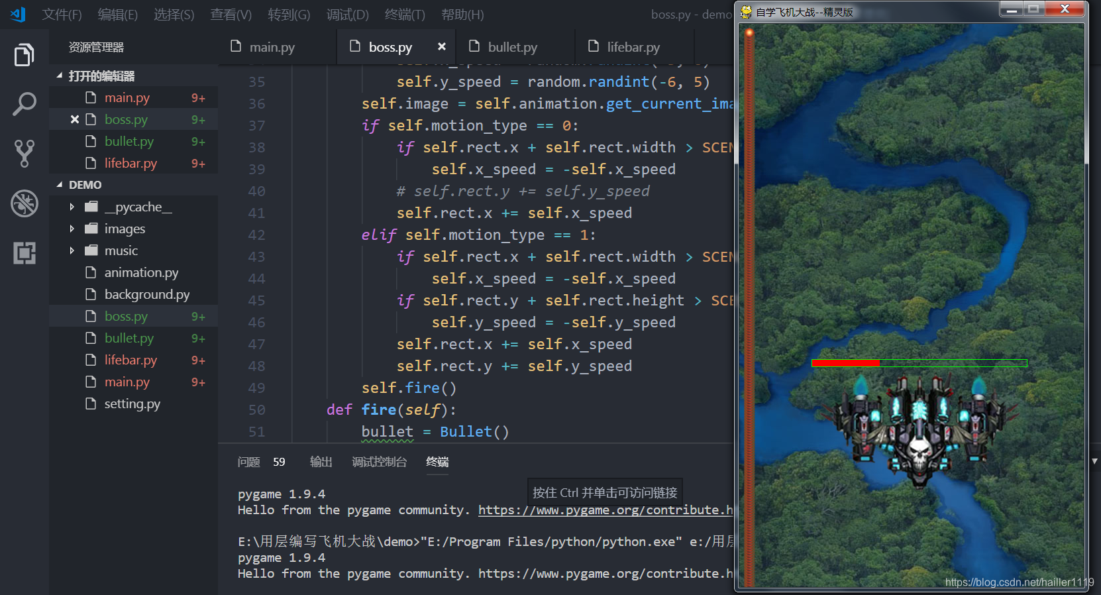The image size is (1101, 595).
Task: Open the 转到(G) menu
Action: tap(289, 15)
